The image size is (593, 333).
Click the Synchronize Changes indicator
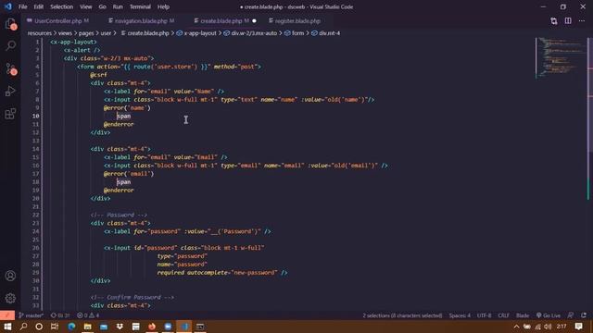click(60, 315)
